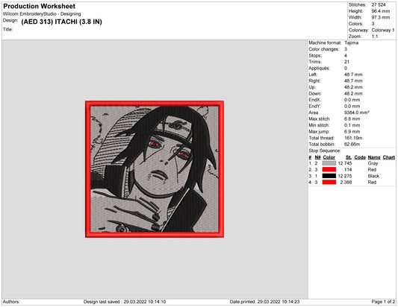Click the Name column header

(374, 157)
